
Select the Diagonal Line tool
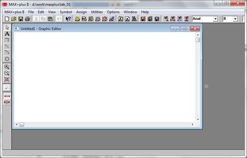click(7, 46)
